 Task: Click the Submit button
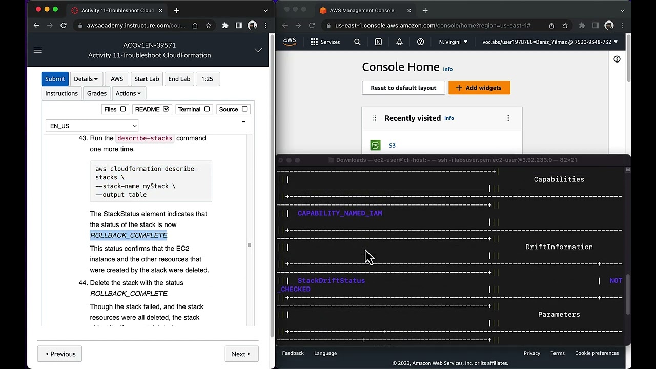coord(55,79)
